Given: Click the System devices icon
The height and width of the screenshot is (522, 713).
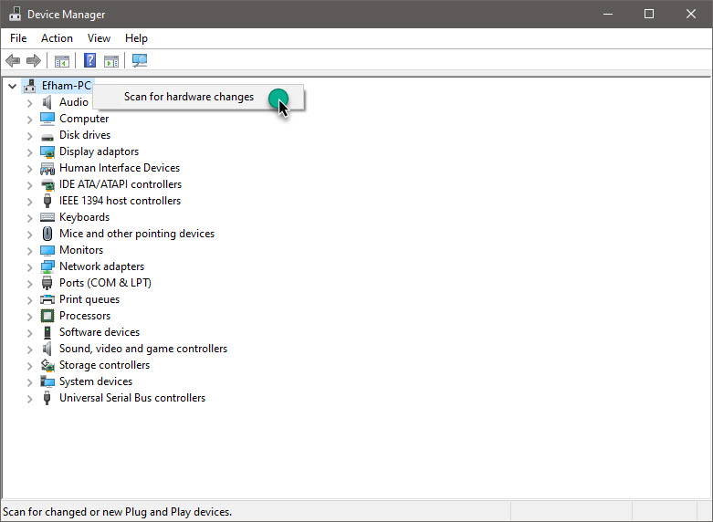Looking at the screenshot, I should [47, 381].
